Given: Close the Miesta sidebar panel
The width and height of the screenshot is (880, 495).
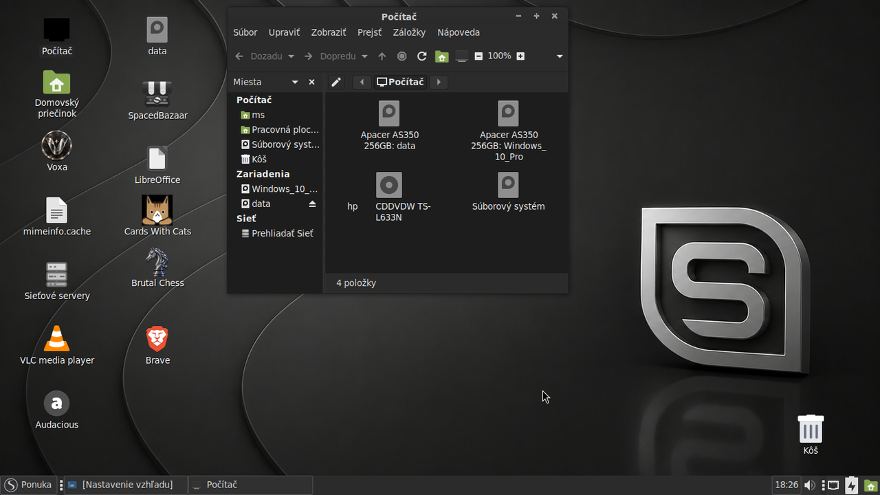Looking at the screenshot, I should 311,82.
